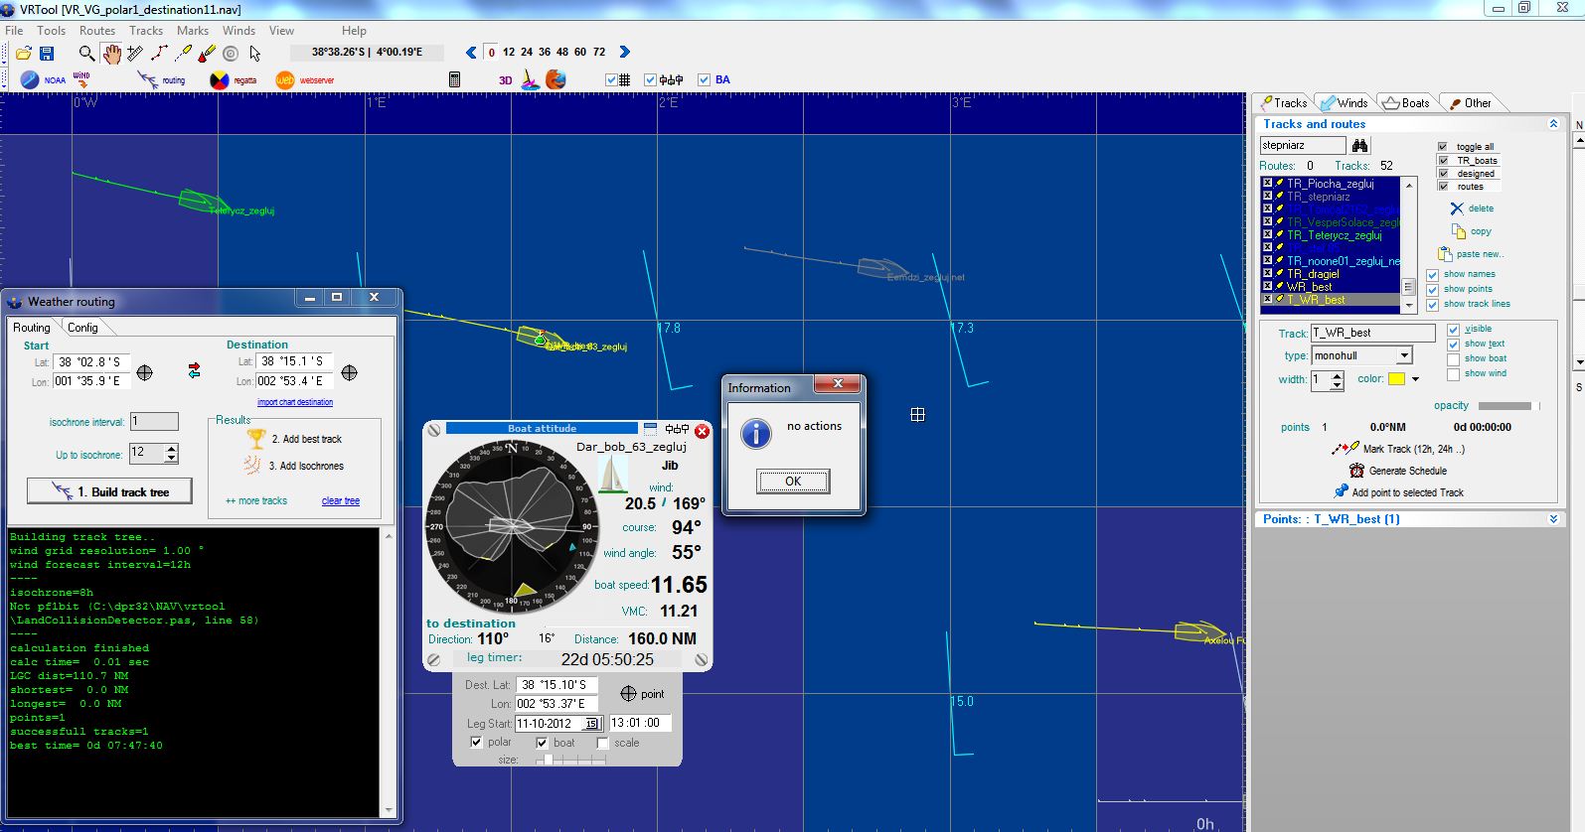Click the Start latitude input field
Viewport: 1585px width, 832px height.
[93, 362]
